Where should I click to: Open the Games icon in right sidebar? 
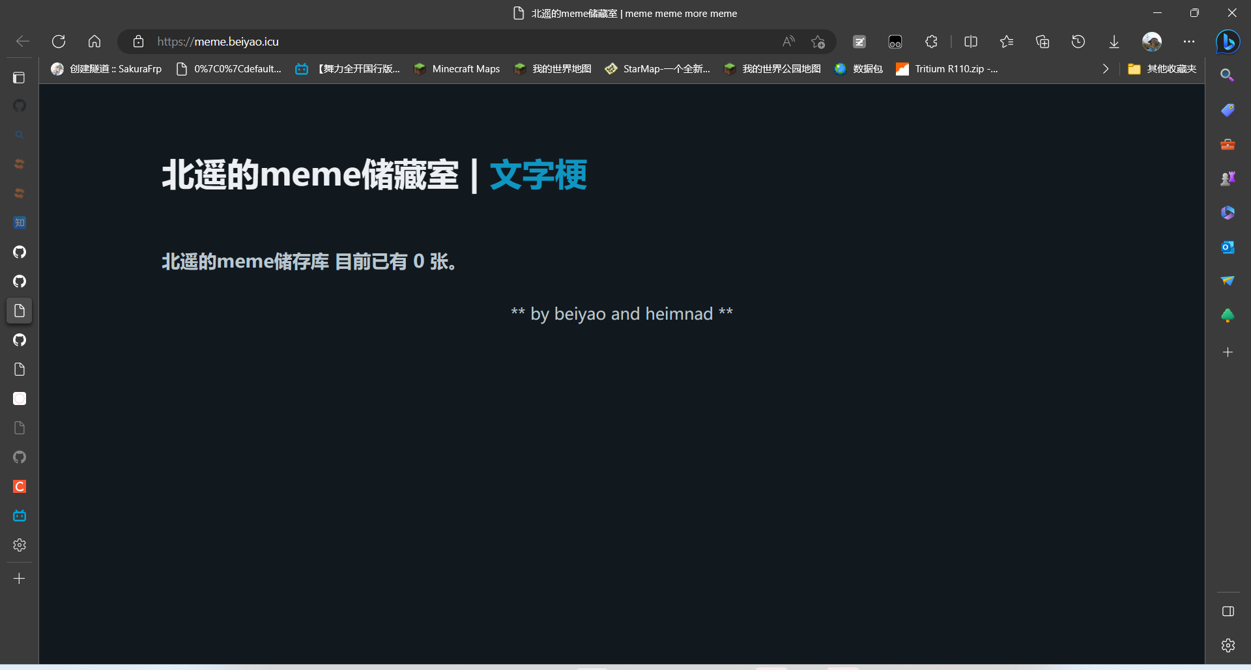[1228, 178]
